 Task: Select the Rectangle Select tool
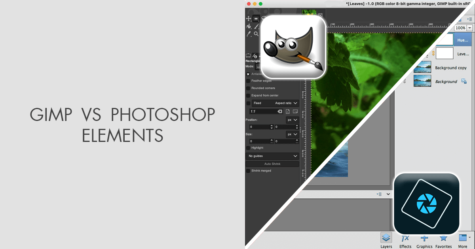[256, 19]
